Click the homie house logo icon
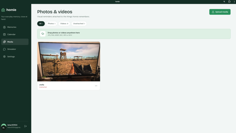The width and height of the screenshot is (236, 133). [x=3, y=10]
